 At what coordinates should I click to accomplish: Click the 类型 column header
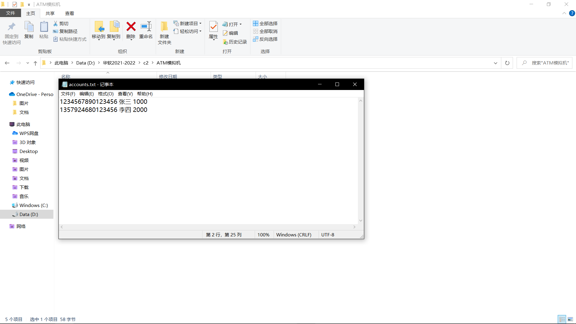click(x=217, y=76)
